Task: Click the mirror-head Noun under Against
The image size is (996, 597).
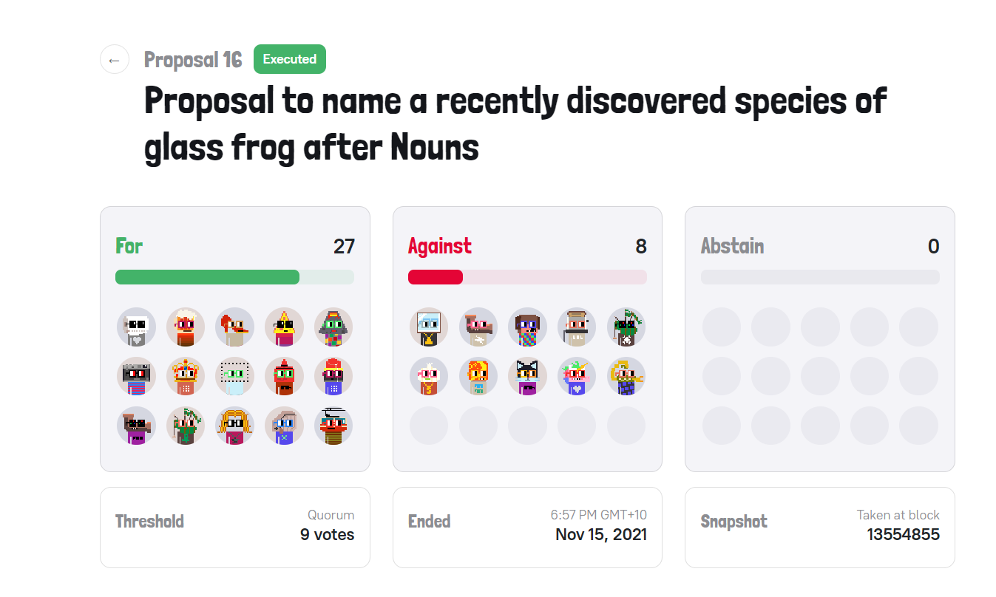Action: pyautogui.click(x=429, y=327)
